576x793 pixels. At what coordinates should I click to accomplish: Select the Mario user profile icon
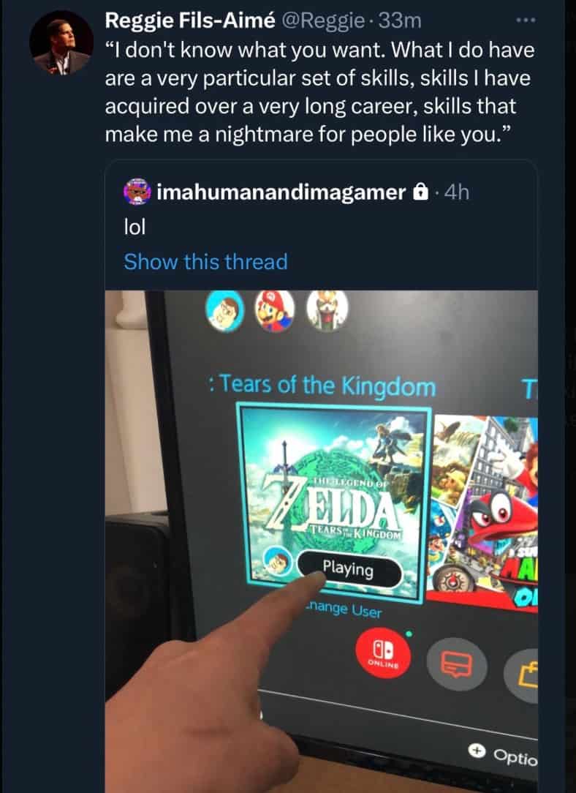(274, 310)
